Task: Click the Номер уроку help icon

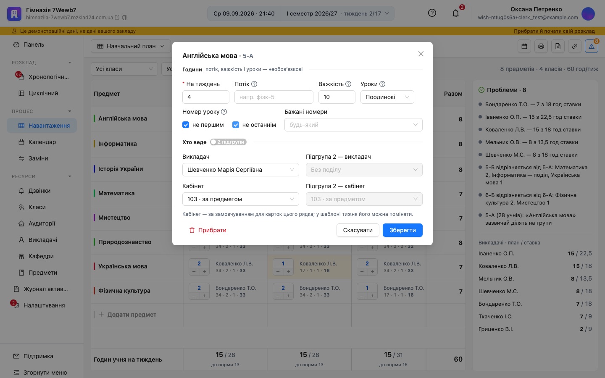Action: click(x=224, y=112)
